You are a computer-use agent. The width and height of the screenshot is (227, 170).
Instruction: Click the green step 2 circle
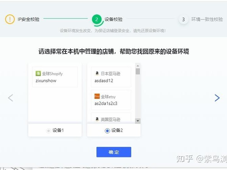pos(97,19)
